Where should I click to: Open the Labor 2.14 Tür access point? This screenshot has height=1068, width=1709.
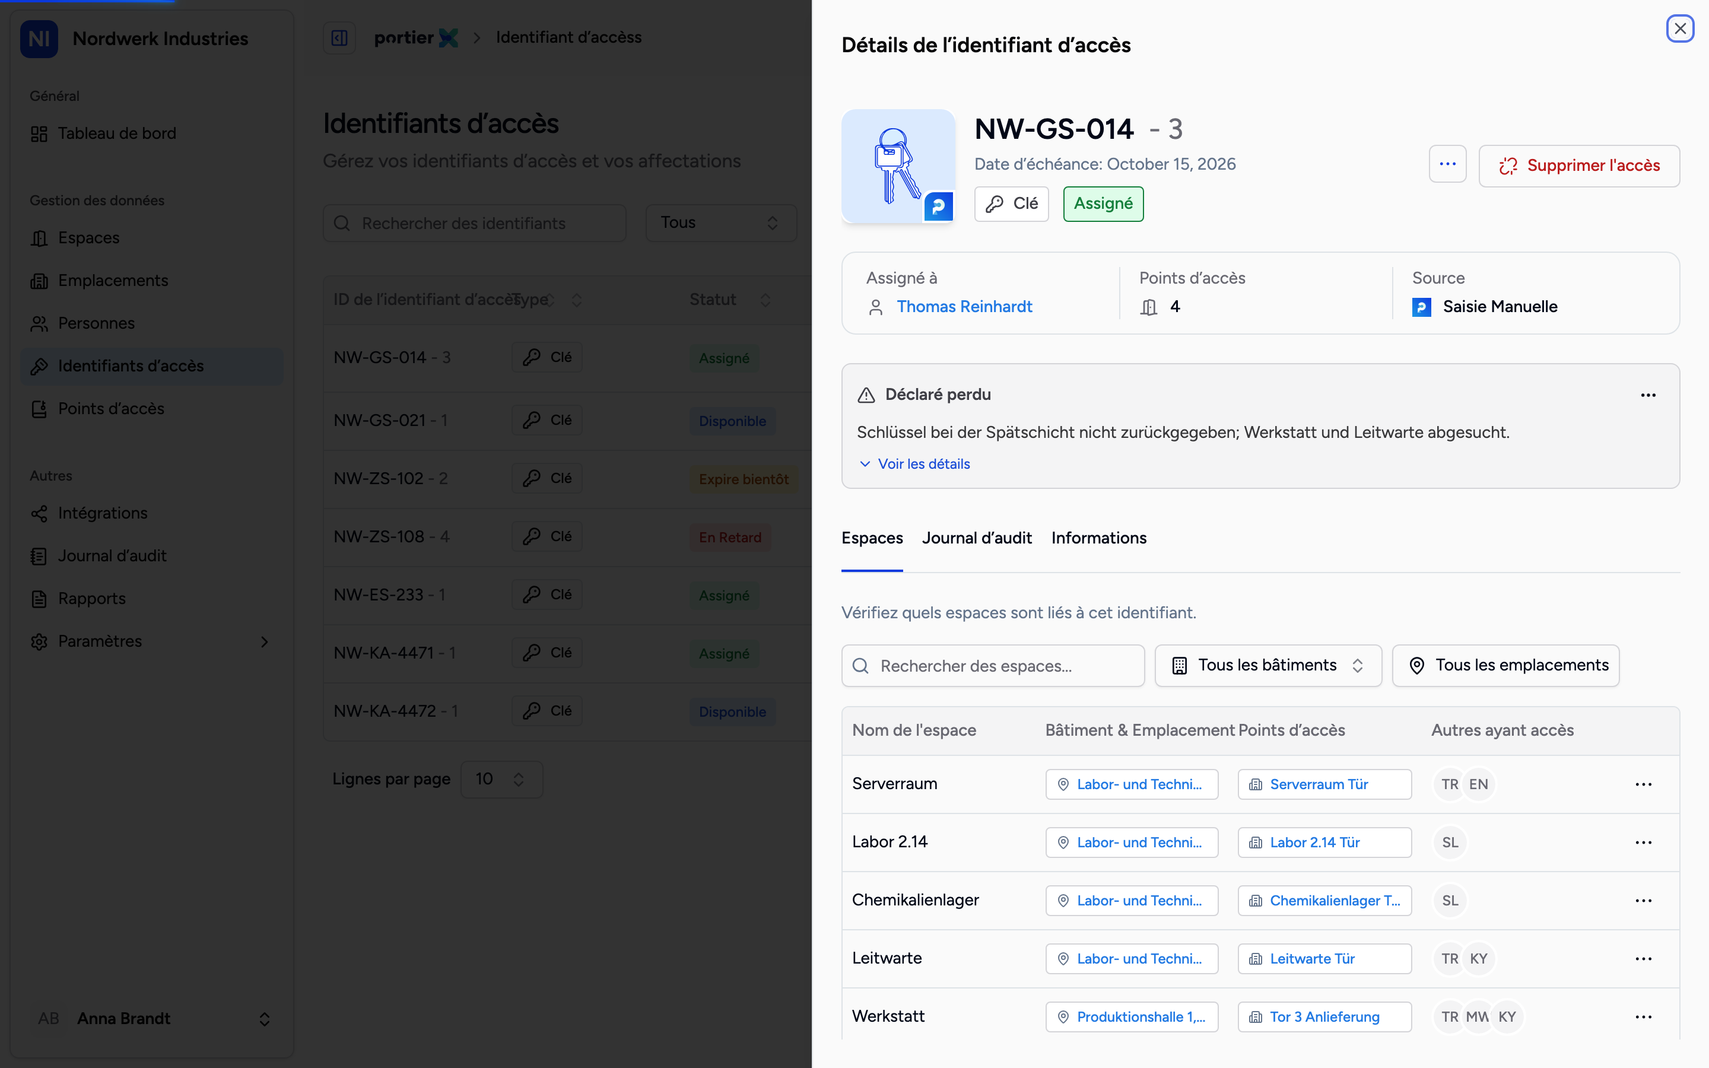[x=1324, y=842]
